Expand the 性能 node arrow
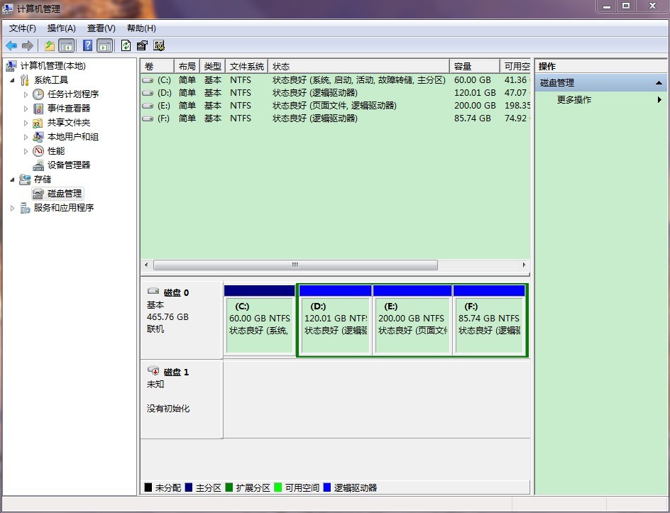The width and height of the screenshot is (670, 513). 26,151
